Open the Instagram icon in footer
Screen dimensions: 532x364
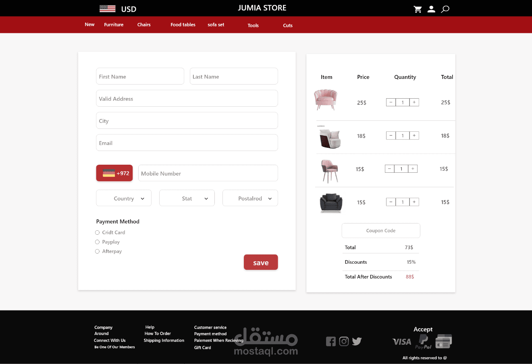click(x=344, y=341)
